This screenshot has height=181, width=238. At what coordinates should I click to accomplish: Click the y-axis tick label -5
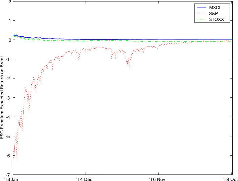pos(9,136)
